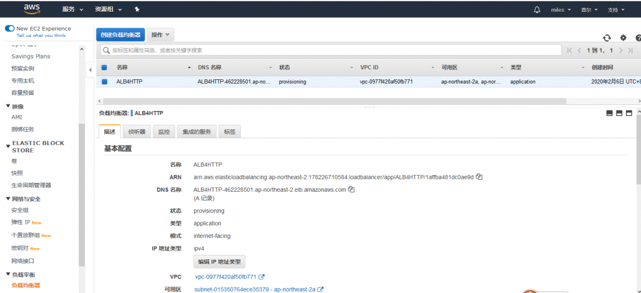Open the table settings gear icon
The width and height of the screenshot is (641, 293).
click(x=623, y=37)
